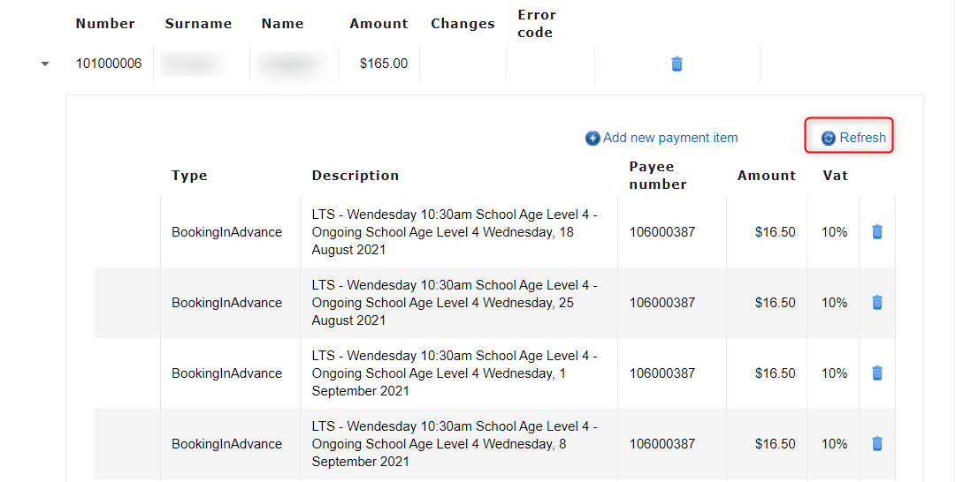The width and height of the screenshot is (956, 482).
Task: Collapse the row for number 101000006
Action: (x=45, y=64)
